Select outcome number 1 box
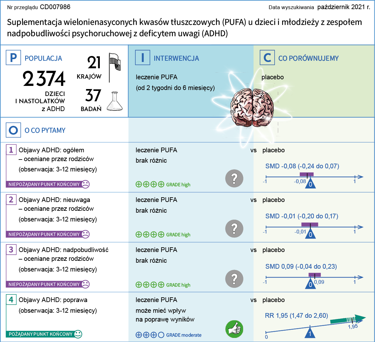 11,150
